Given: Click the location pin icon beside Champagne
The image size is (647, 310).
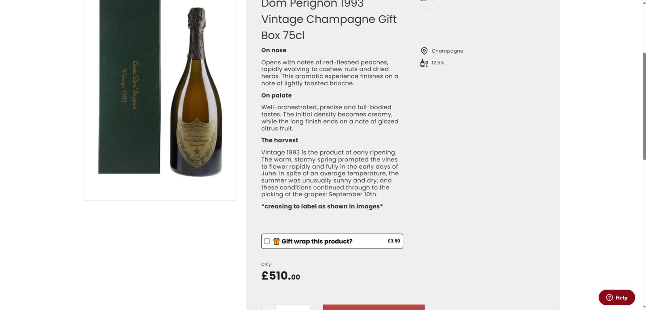Looking at the screenshot, I should 424,51.
